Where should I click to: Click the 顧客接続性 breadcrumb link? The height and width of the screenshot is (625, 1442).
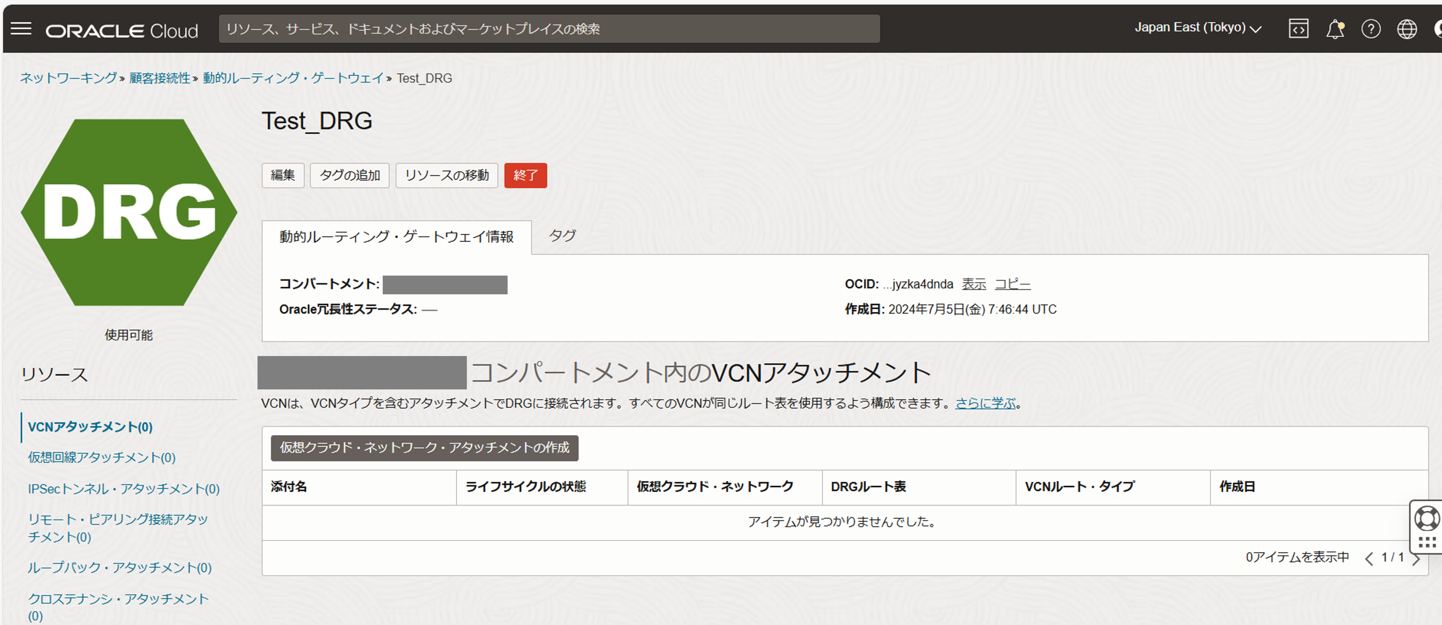pyautogui.click(x=160, y=78)
